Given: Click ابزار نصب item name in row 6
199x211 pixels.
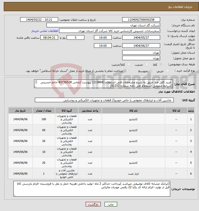Looking at the screenshot, I should (x=133, y=174).
